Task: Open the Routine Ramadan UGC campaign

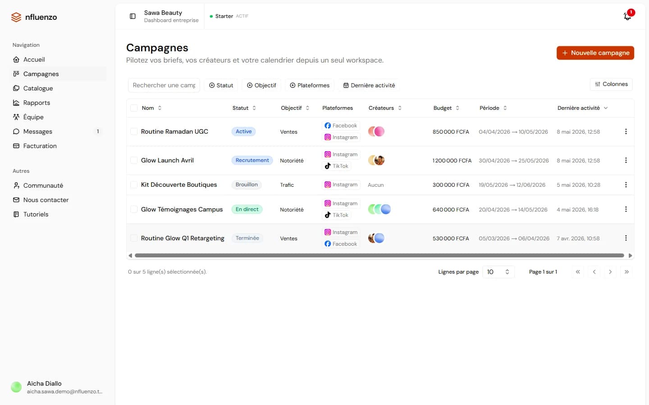Action: tap(174, 131)
